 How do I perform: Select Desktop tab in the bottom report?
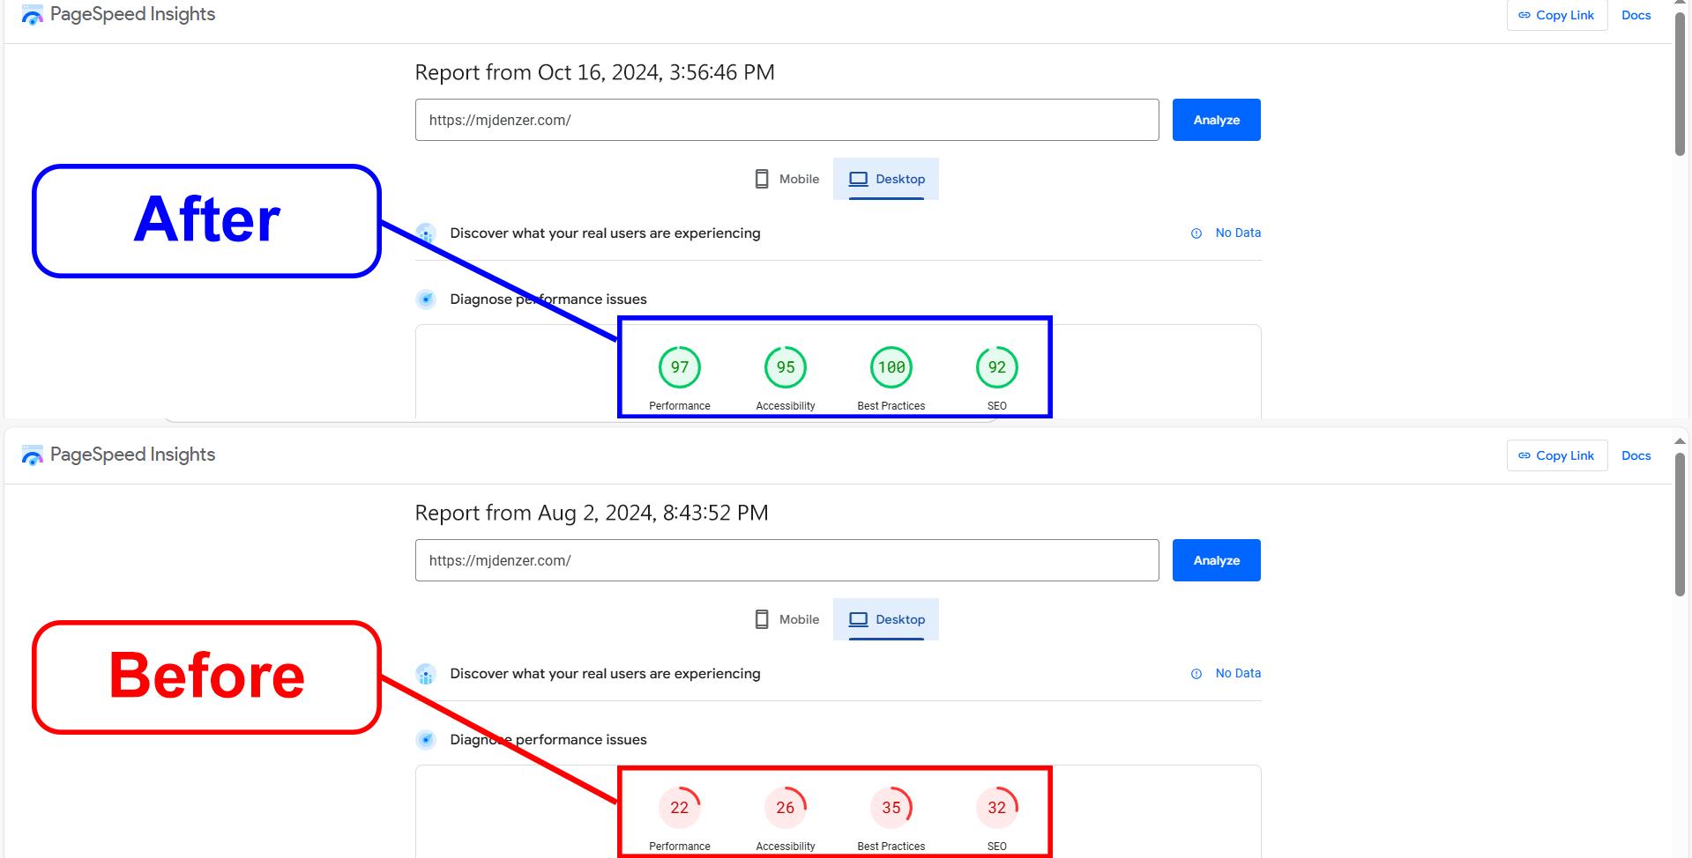click(886, 619)
